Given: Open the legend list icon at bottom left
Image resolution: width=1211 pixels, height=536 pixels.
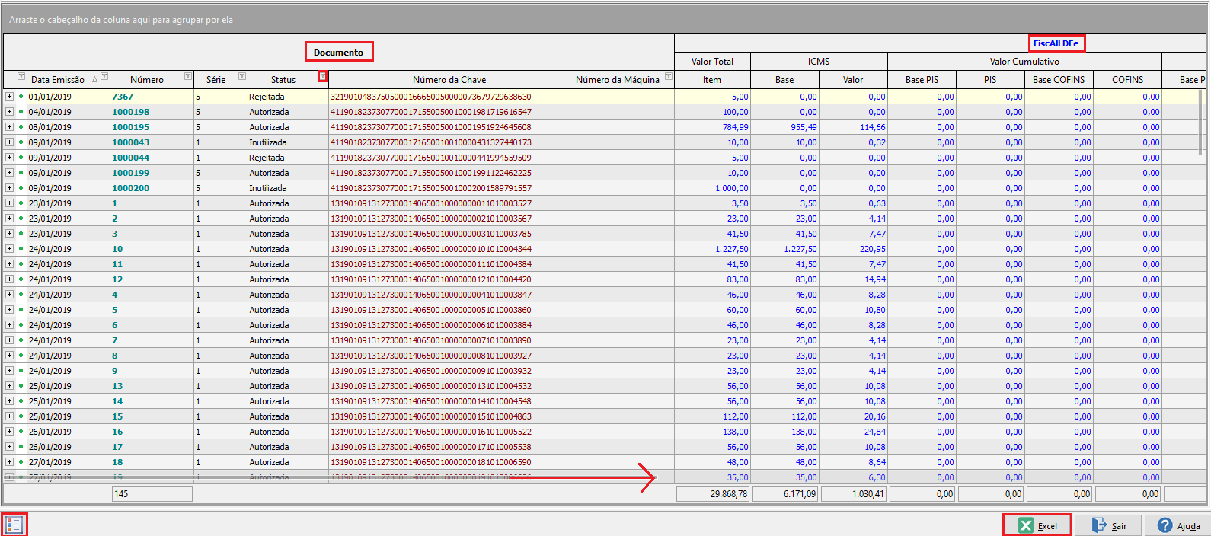Looking at the screenshot, I should tap(14, 525).
